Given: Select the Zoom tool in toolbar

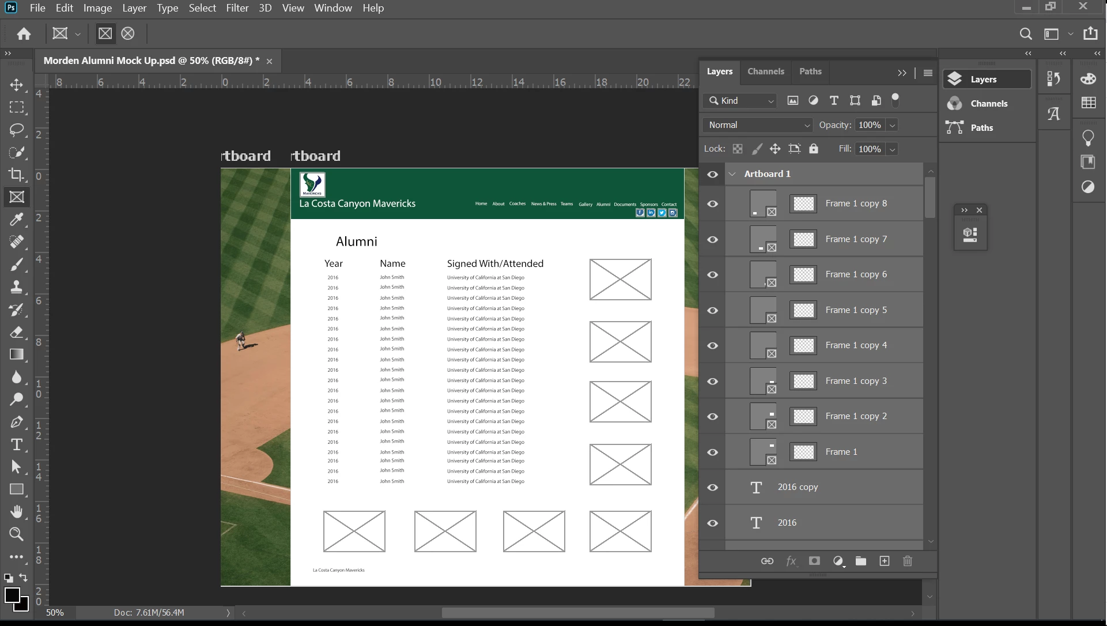Looking at the screenshot, I should point(16,534).
